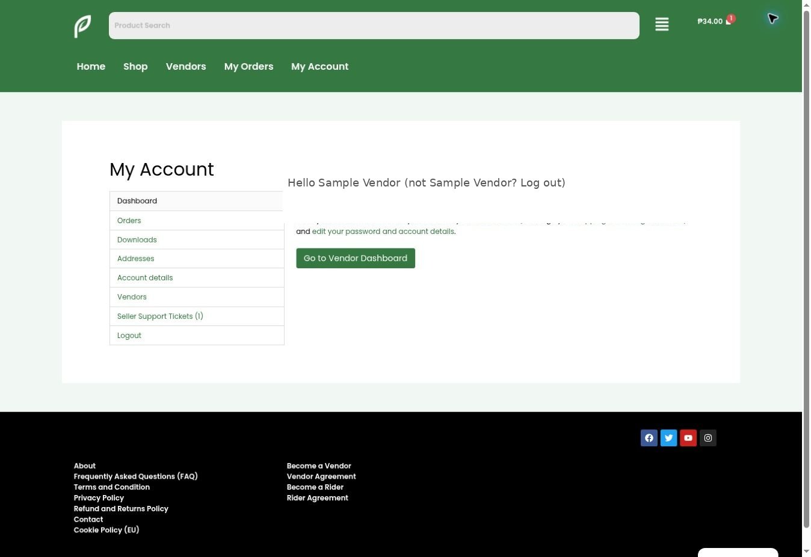Open the Twitter social icon
This screenshot has width=811, height=557.
[x=669, y=438]
